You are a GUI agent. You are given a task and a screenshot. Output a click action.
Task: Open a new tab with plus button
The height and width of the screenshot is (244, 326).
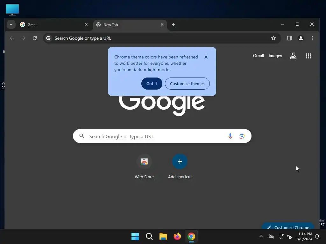click(x=174, y=24)
